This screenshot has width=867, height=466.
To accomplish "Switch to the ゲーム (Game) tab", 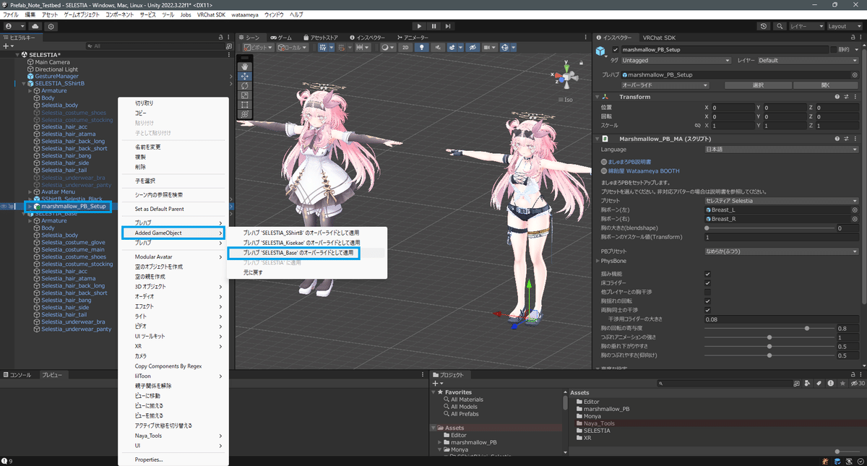I will coord(282,37).
